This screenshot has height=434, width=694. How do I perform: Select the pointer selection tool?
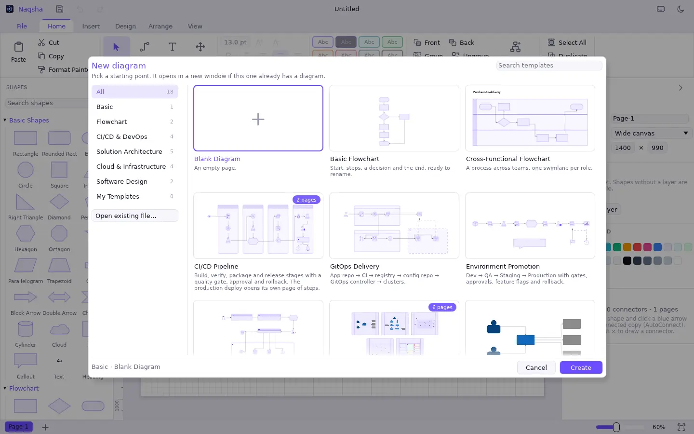click(x=116, y=47)
